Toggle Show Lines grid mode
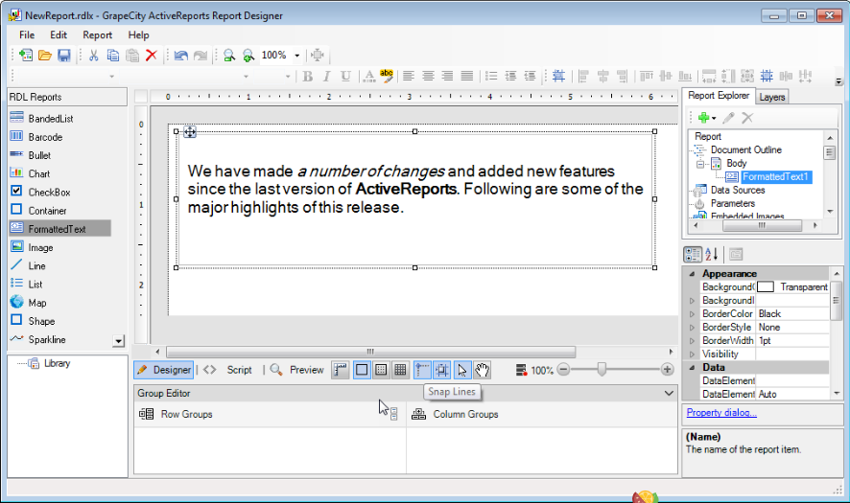The width and height of the screenshot is (850, 503). click(x=400, y=370)
